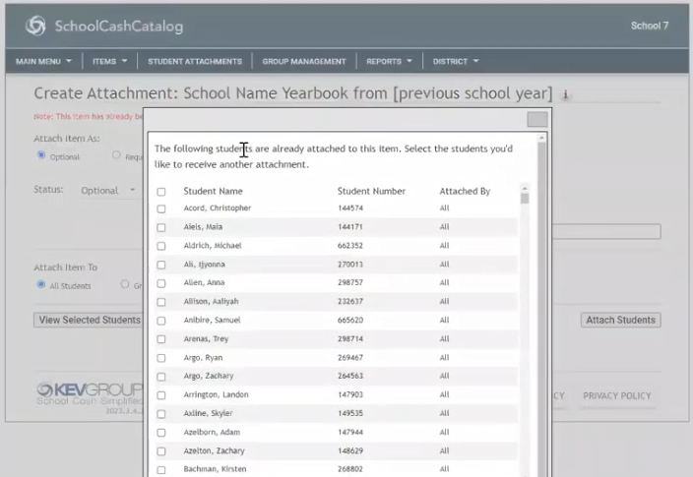Check the box for Allen, Anna
This screenshot has height=477, width=693.
coord(161,283)
